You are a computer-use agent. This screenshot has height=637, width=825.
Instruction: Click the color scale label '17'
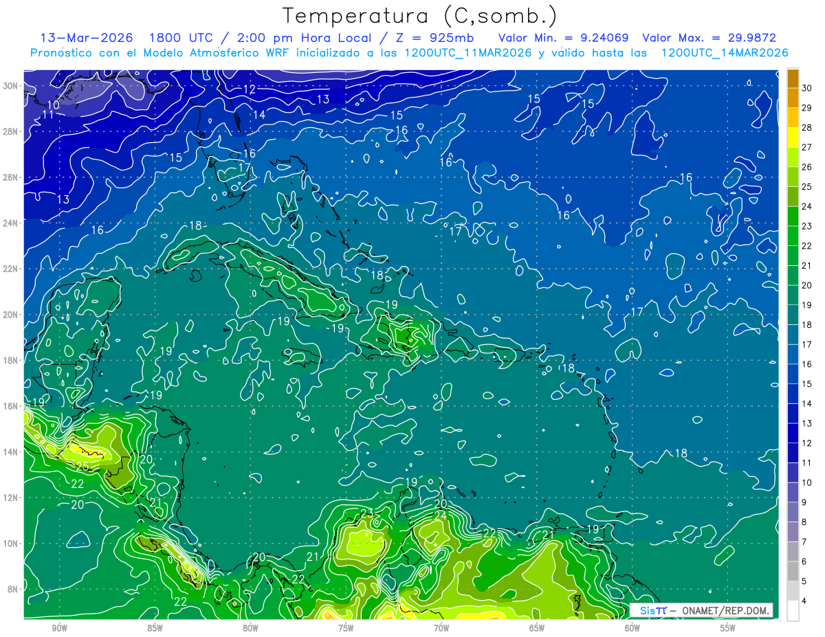(806, 344)
